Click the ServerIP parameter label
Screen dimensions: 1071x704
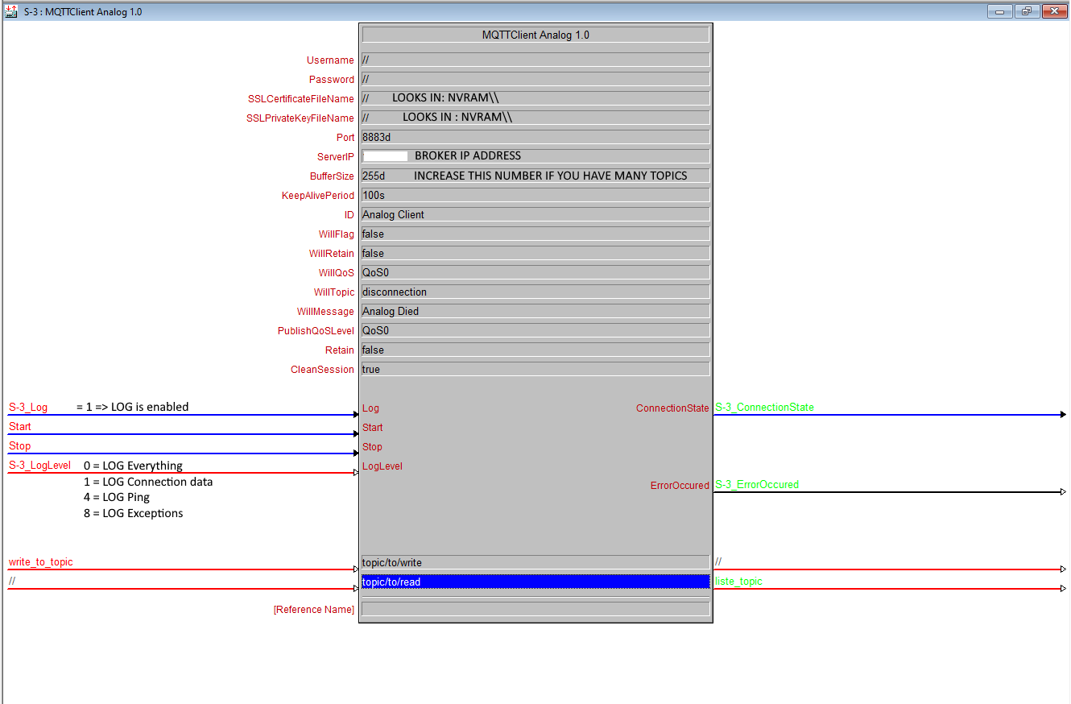pos(336,157)
